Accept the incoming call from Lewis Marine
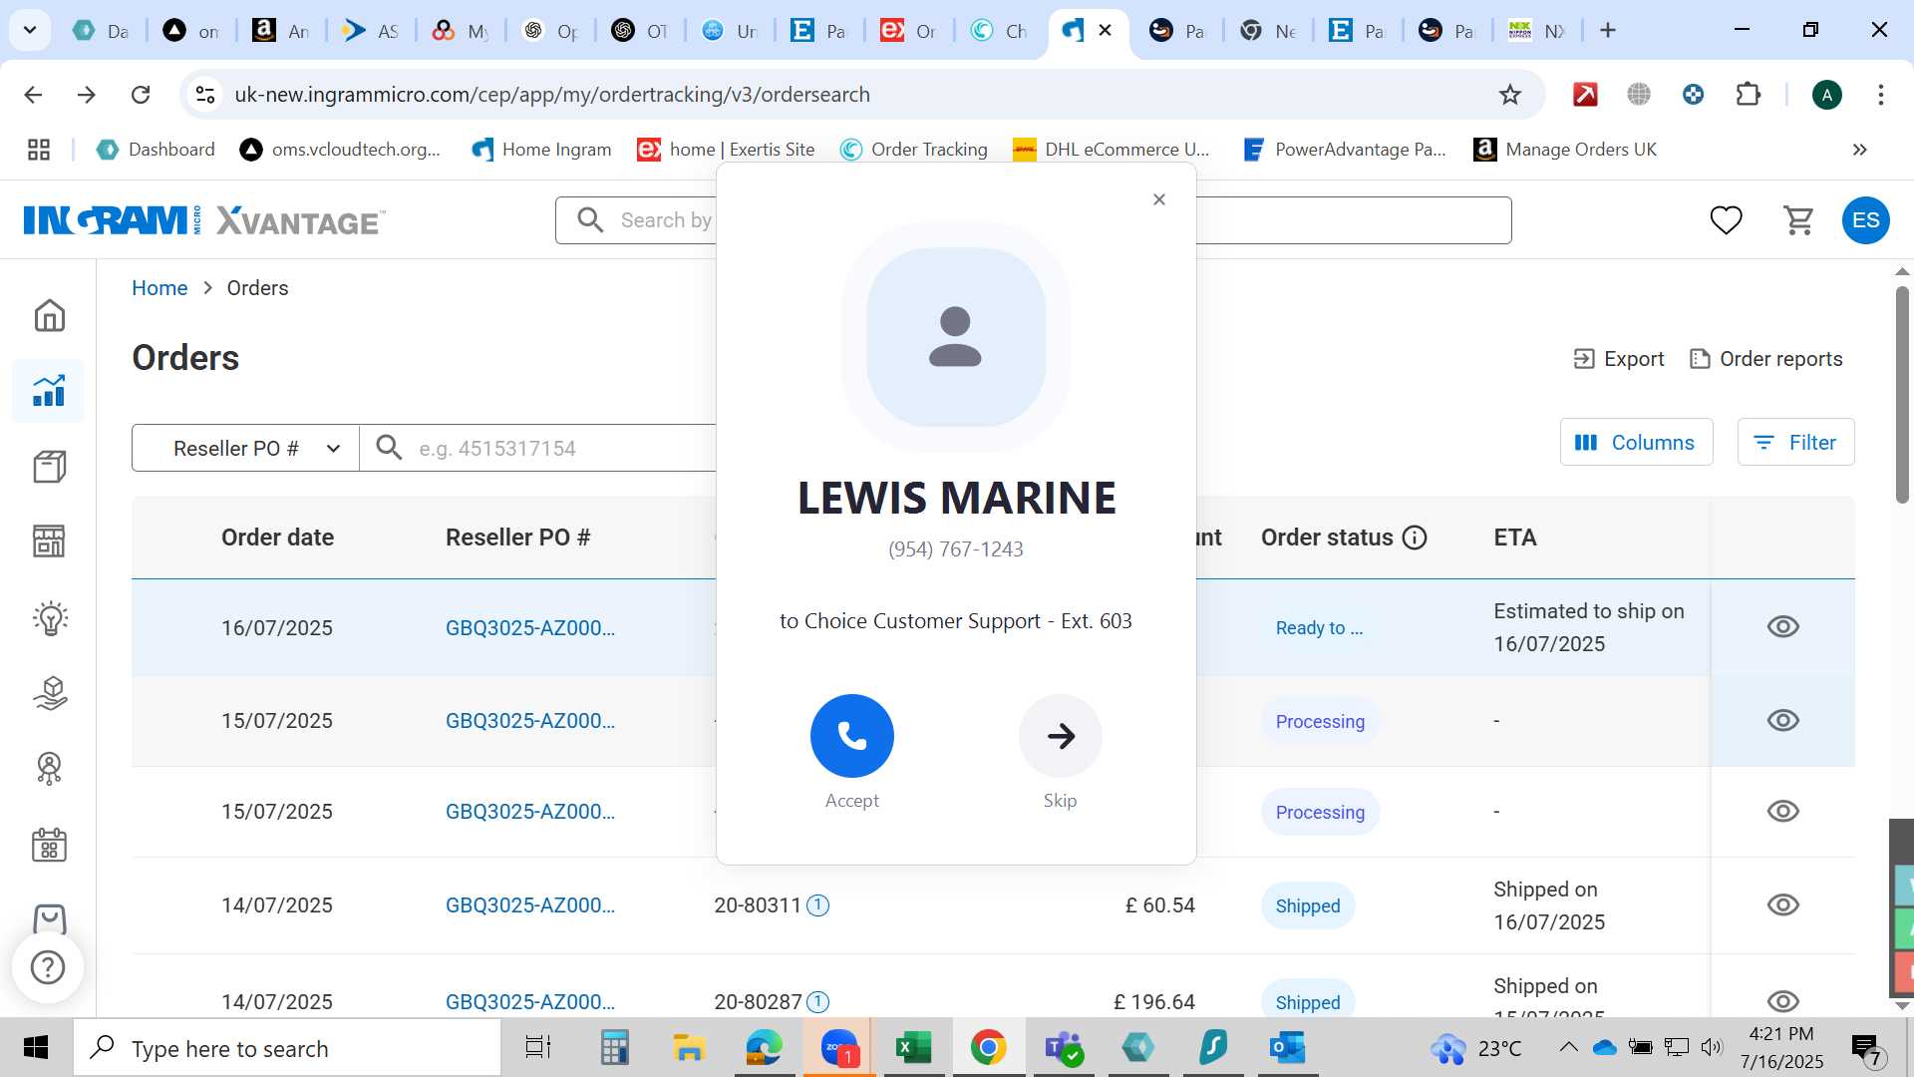 (x=851, y=736)
